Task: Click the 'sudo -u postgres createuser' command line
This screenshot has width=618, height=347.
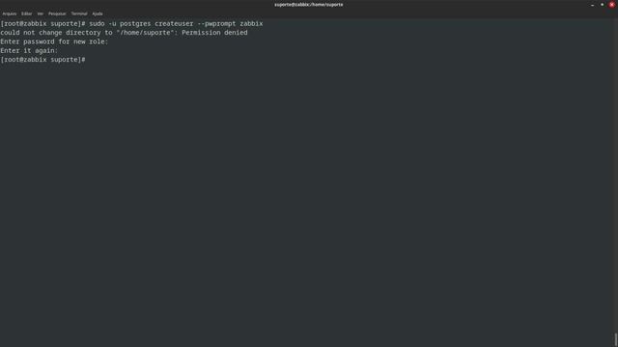Action: 131,23
